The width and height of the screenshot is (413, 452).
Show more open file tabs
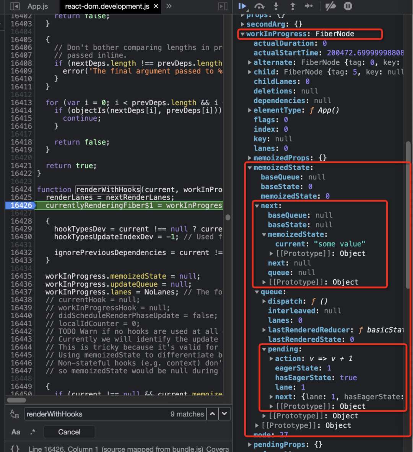point(169,6)
